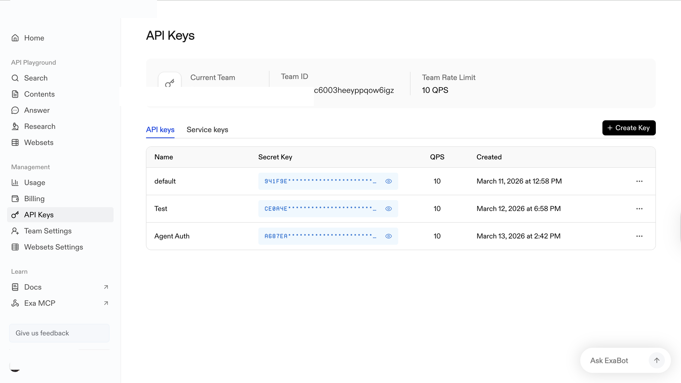Reveal the default key secret
This screenshot has height=383, width=681.
(388, 181)
